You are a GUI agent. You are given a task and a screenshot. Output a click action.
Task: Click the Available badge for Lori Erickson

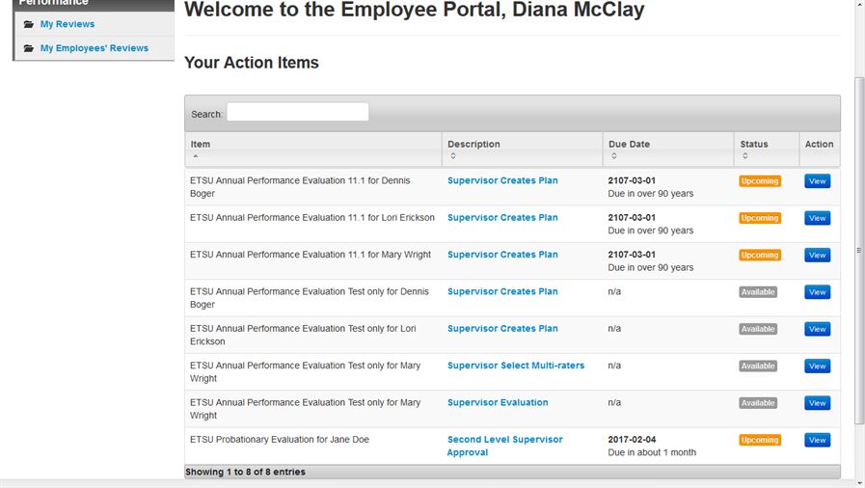click(758, 329)
